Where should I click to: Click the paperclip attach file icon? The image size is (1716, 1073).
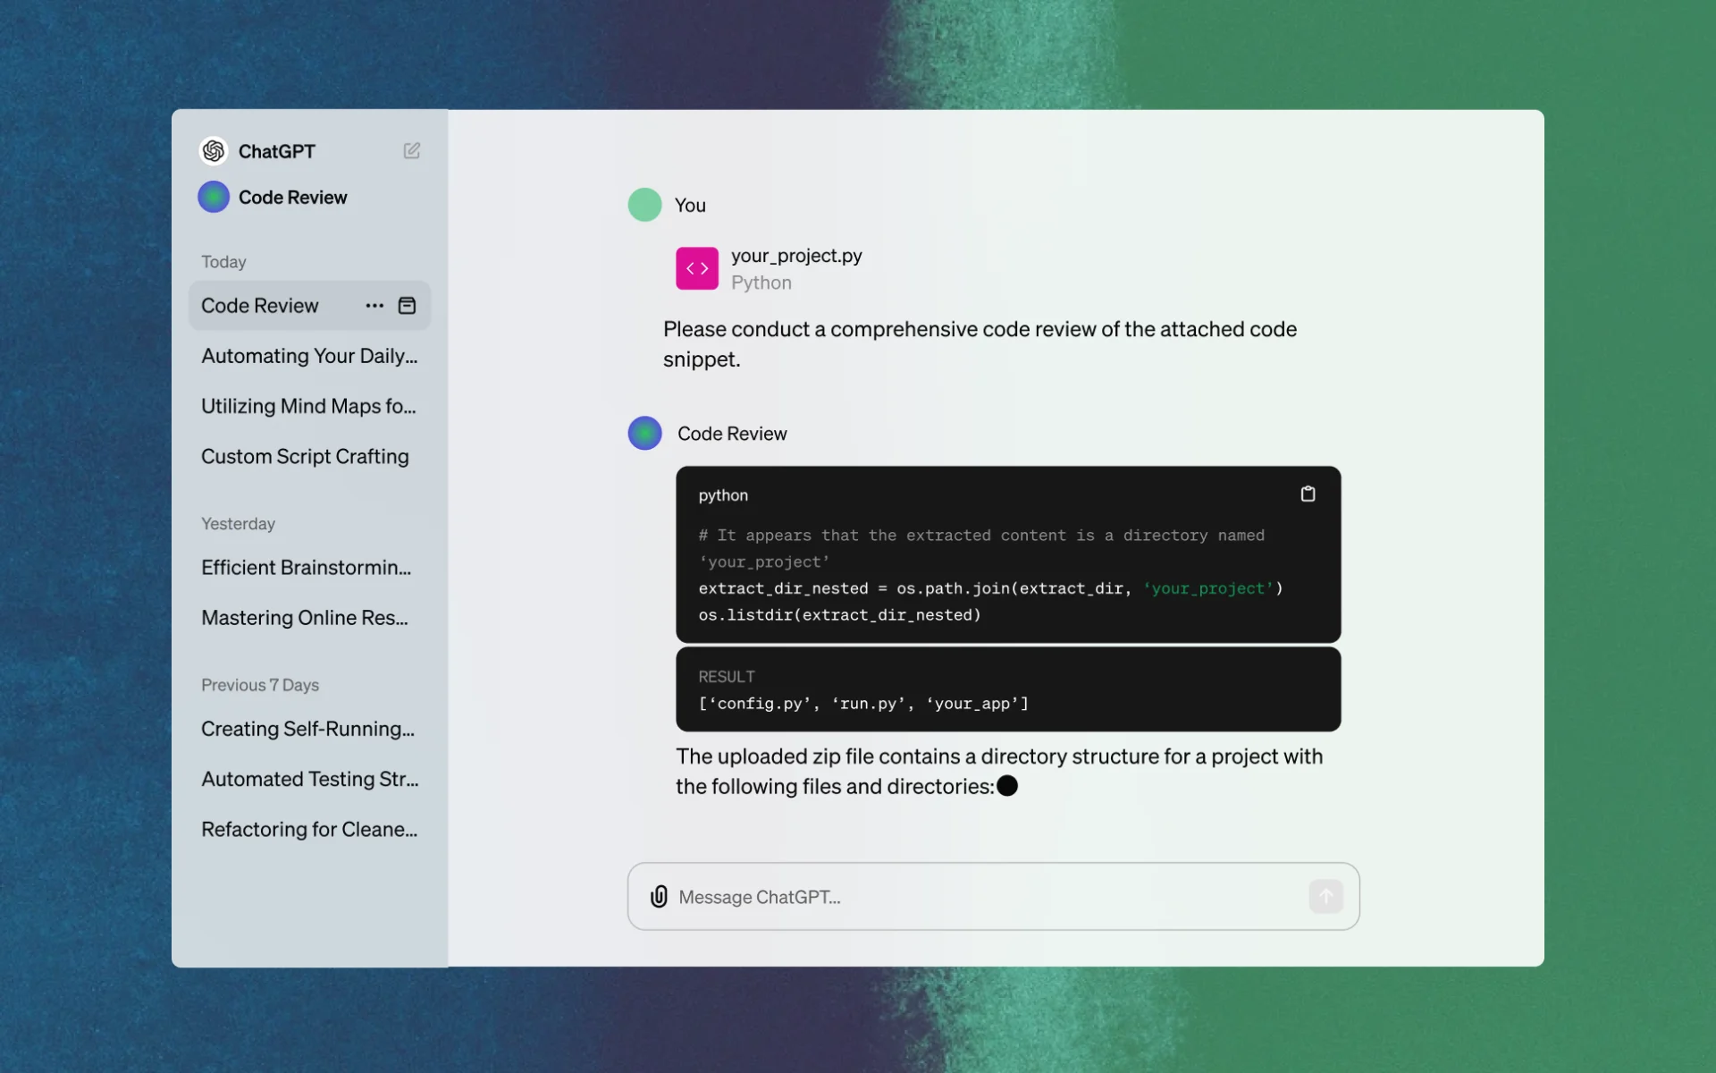click(x=659, y=896)
